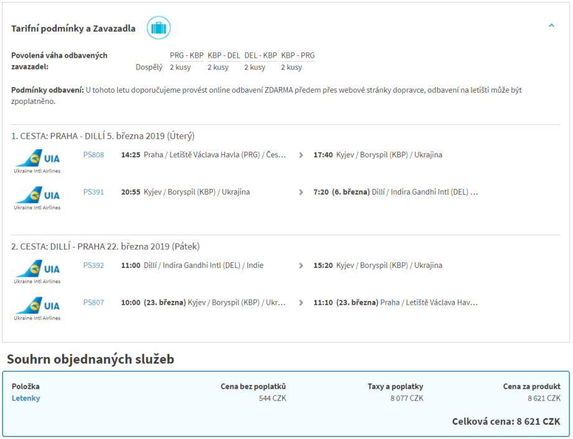573x439 pixels.
Task: Open flight number PS808 link
Action: click(93, 155)
